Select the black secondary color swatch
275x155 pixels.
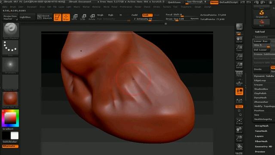click(6, 136)
